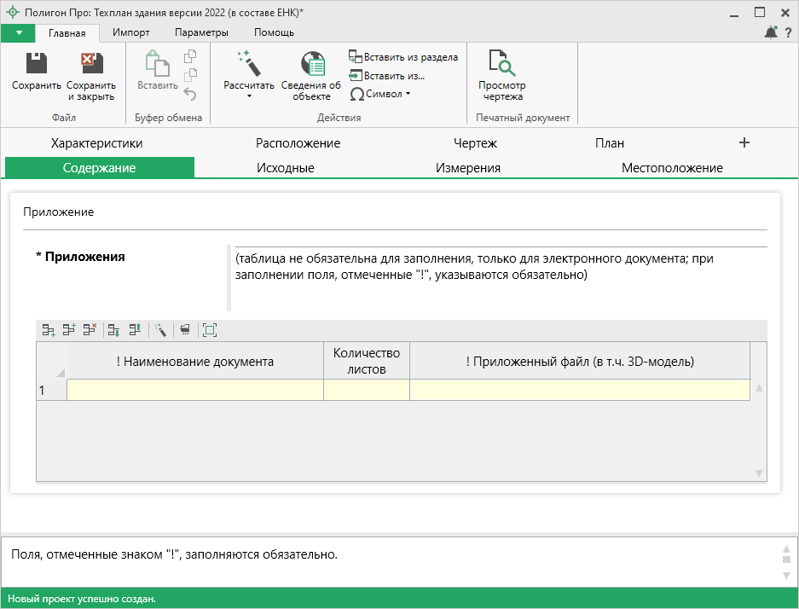The image size is (799, 609).
Task: Click the table's scroll down arrow
Action: tap(759, 473)
